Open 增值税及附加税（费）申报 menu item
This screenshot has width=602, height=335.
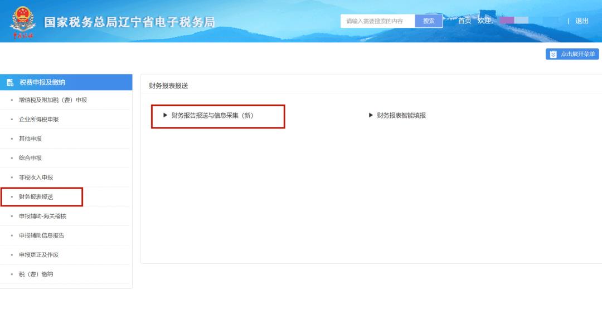tap(53, 100)
